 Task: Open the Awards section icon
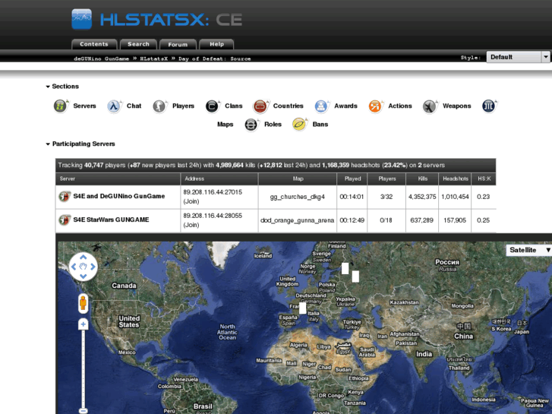(321, 106)
